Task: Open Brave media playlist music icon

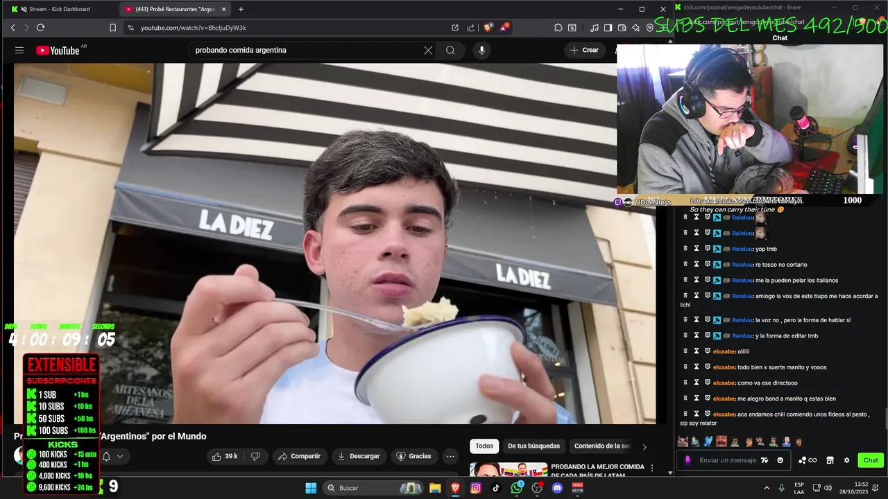Action: (x=594, y=28)
